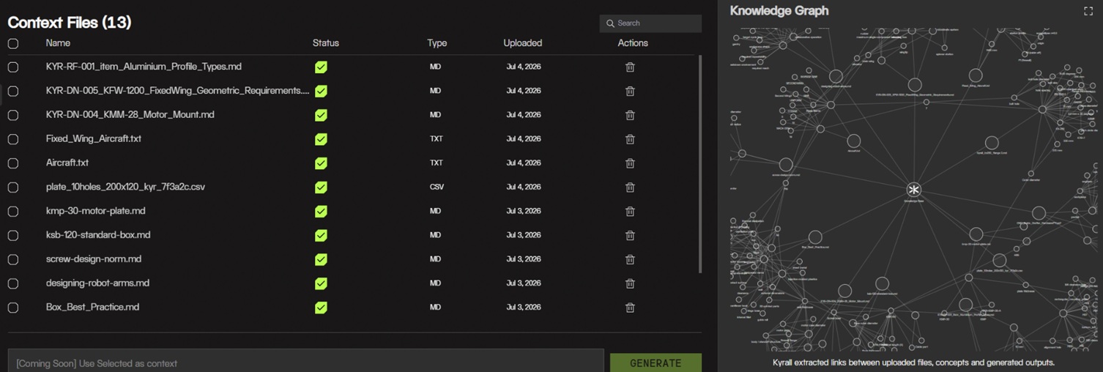Click file name Box_Best_Practice.md
Screen dimensions: 1103x372
point(92,308)
